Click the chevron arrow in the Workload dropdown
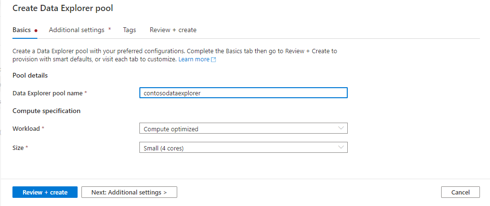This screenshot has width=490, height=206. click(x=341, y=128)
